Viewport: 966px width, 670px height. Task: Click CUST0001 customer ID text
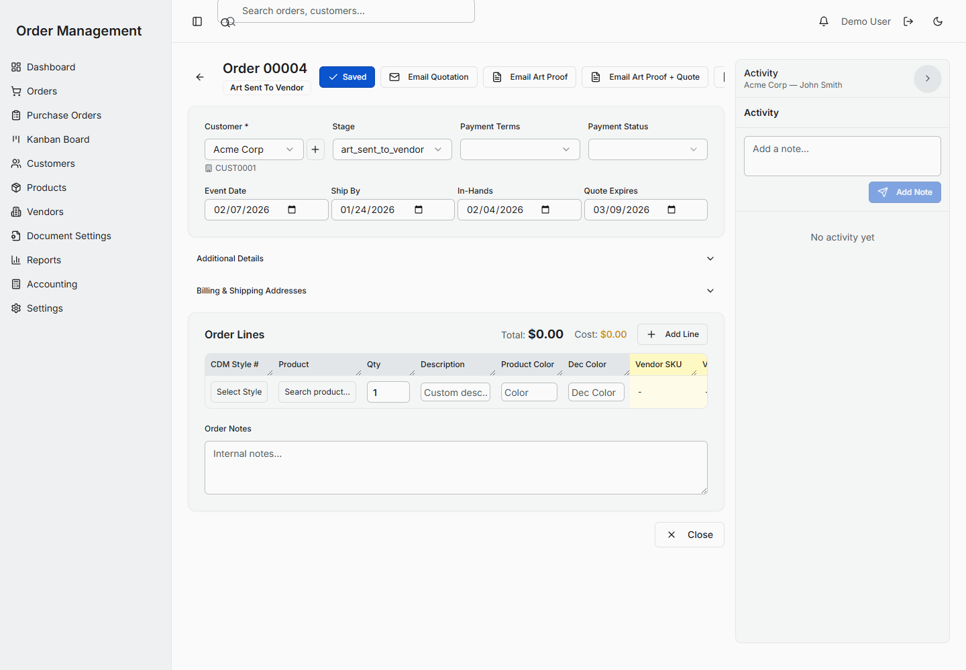[235, 168]
